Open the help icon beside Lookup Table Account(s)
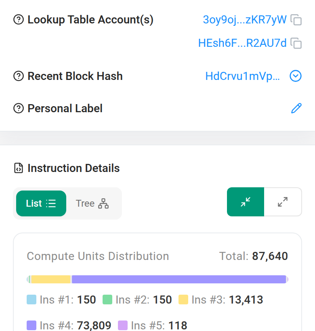The width and height of the screenshot is (315, 331). pyautogui.click(x=19, y=20)
